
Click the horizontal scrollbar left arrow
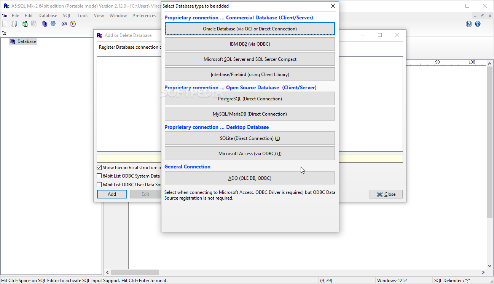107,272
